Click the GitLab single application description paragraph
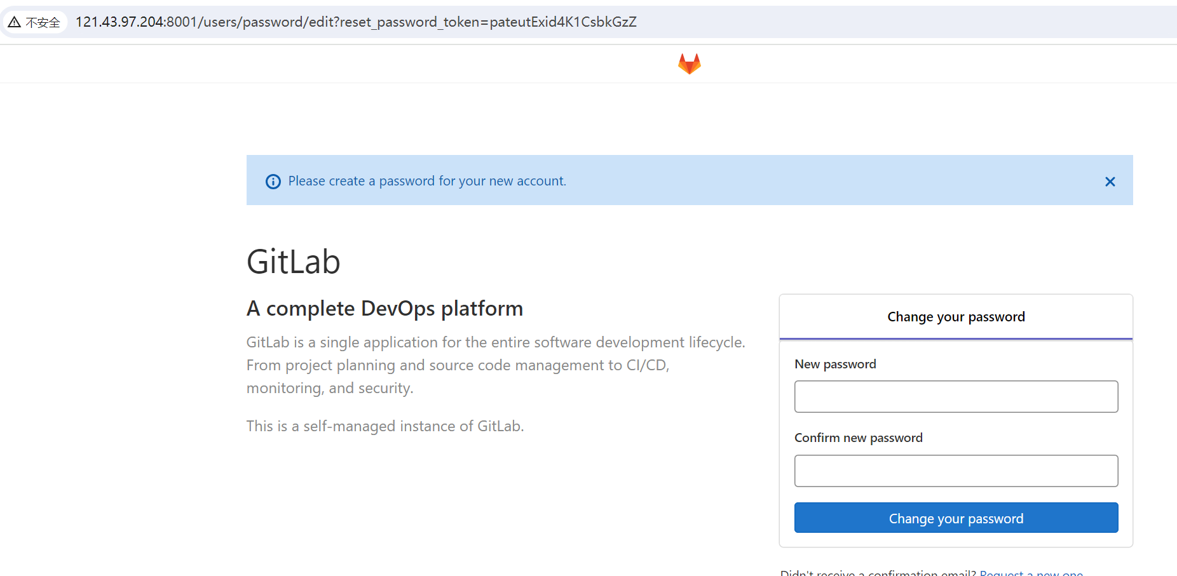1177x576 pixels. click(x=496, y=365)
